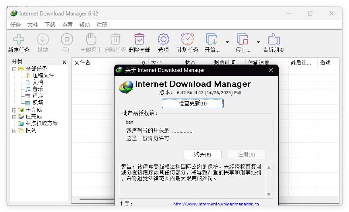Open the File (文件) menu
Screen dimensions: 349x212
pos(32,25)
